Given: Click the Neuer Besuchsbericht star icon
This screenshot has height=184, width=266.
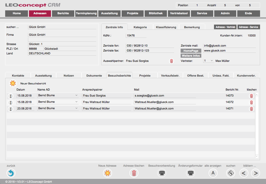Looking at the screenshot, I should (12, 83).
